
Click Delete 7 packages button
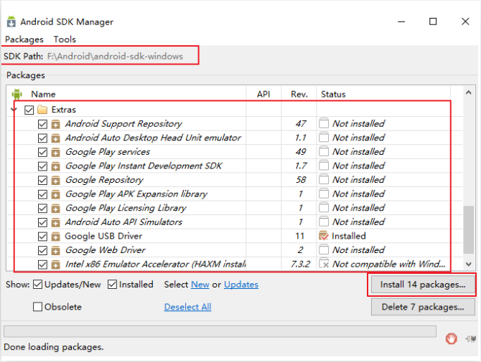click(423, 307)
